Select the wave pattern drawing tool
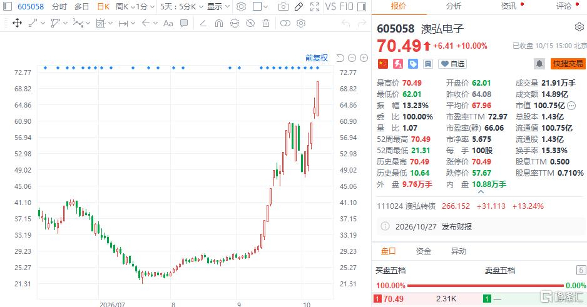Screen dimensions: 587x307 [78, 23]
